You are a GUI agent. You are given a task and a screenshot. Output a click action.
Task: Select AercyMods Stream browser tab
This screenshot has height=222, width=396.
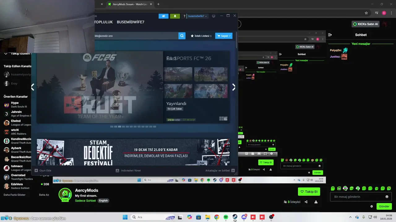coord(130,4)
